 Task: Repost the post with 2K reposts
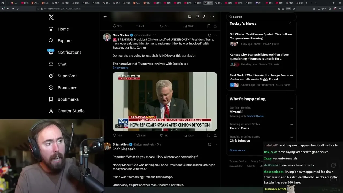coord(140,26)
